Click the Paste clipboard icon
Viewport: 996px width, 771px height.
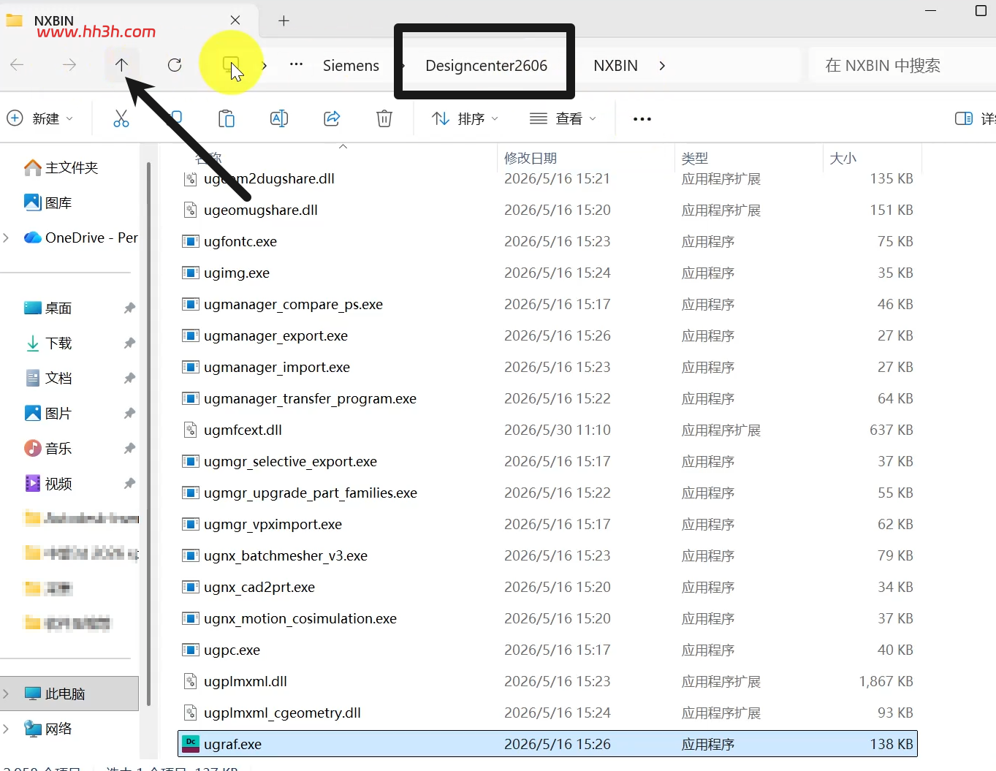point(227,118)
